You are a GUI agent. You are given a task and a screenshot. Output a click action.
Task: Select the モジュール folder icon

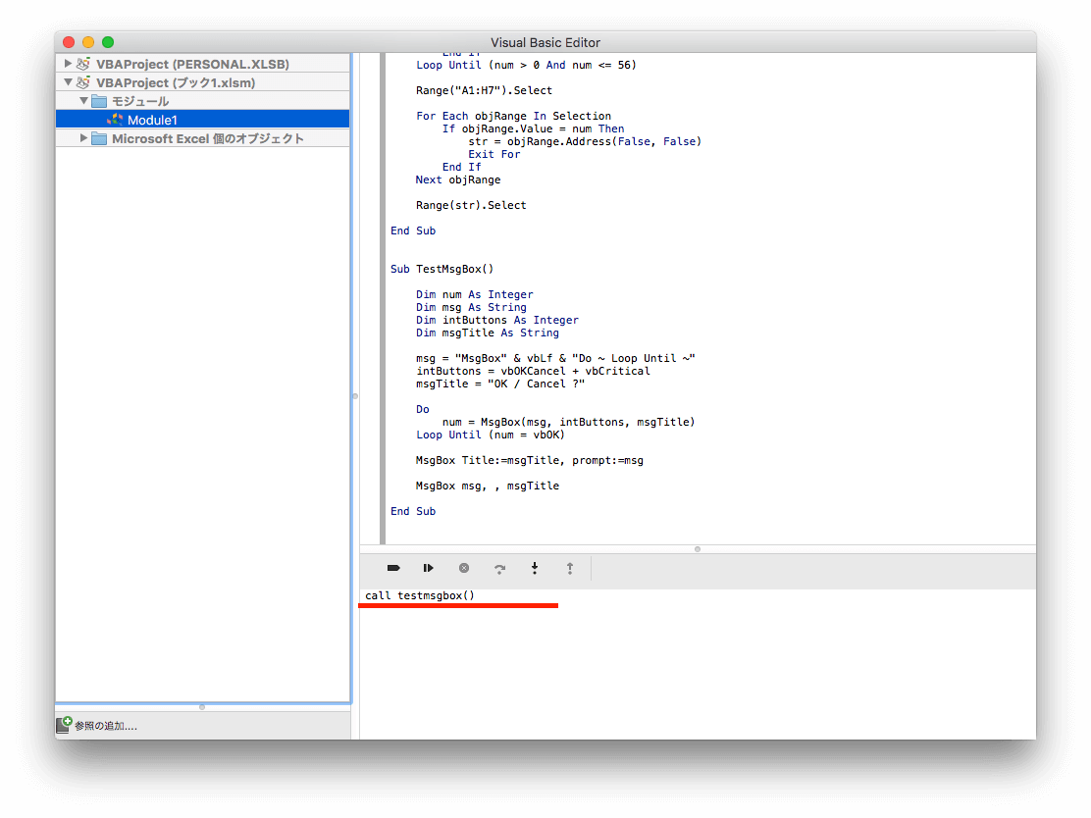[x=99, y=100]
